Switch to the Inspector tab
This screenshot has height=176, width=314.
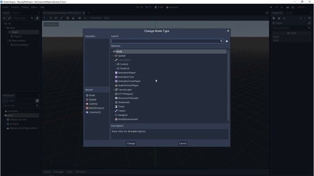pyautogui.click(x=277, y=13)
